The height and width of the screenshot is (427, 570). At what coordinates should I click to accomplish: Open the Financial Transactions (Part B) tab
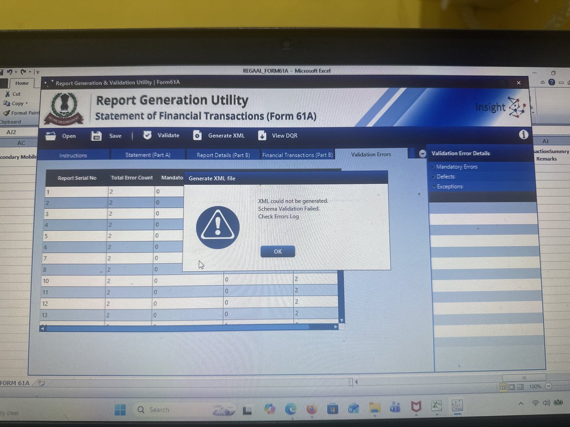click(298, 155)
